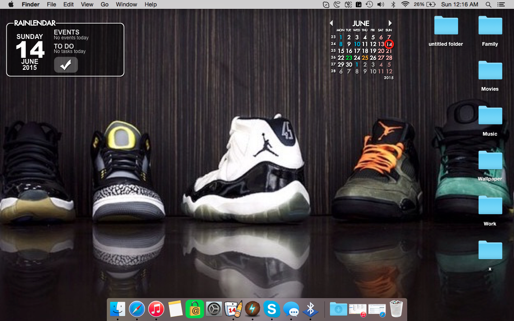This screenshot has width=514, height=321.
Task: Click the 'No events today' text
Action: click(71, 38)
